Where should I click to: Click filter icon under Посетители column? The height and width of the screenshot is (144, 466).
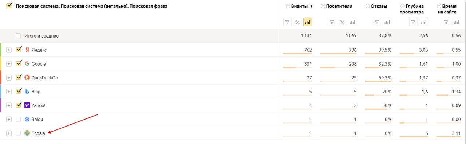[332, 23]
